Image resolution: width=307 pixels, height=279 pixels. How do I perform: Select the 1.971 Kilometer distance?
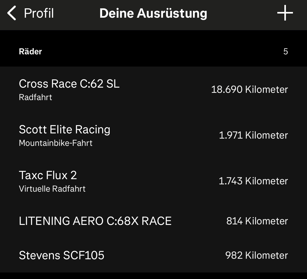click(x=253, y=135)
